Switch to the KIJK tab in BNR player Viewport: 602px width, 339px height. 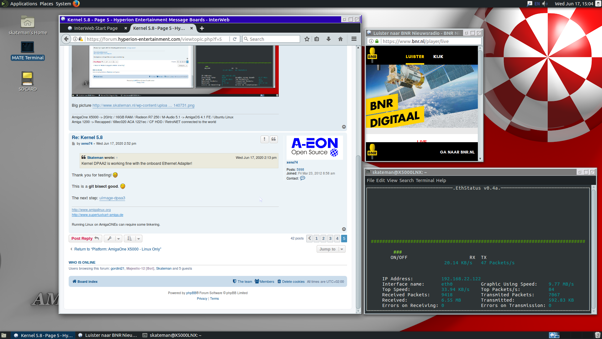(438, 57)
